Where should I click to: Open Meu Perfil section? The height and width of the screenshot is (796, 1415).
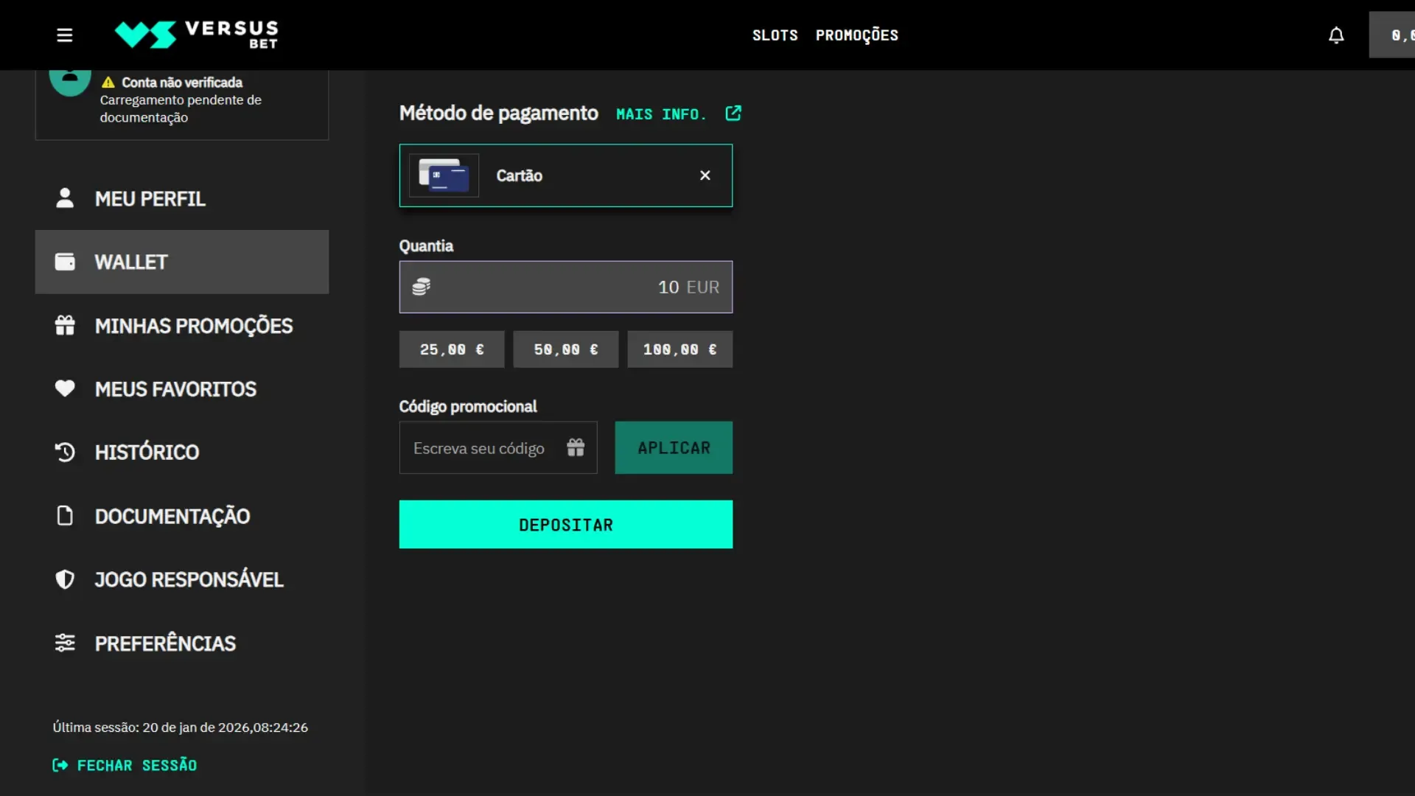[150, 199]
